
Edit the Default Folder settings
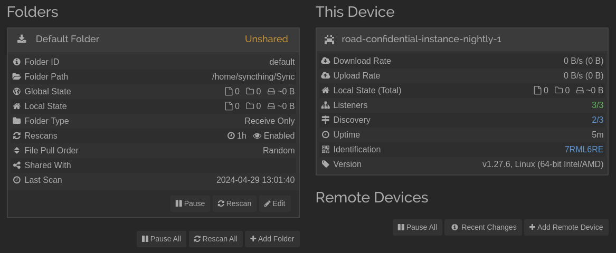click(x=275, y=203)
